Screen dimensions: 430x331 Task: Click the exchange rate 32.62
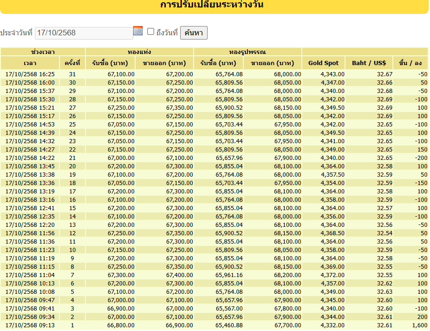tap(384, 284)
